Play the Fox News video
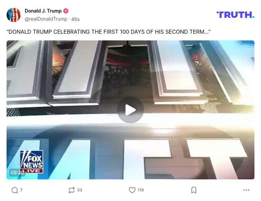Screen dimensions: 261x201 click(x=130, y=110)
